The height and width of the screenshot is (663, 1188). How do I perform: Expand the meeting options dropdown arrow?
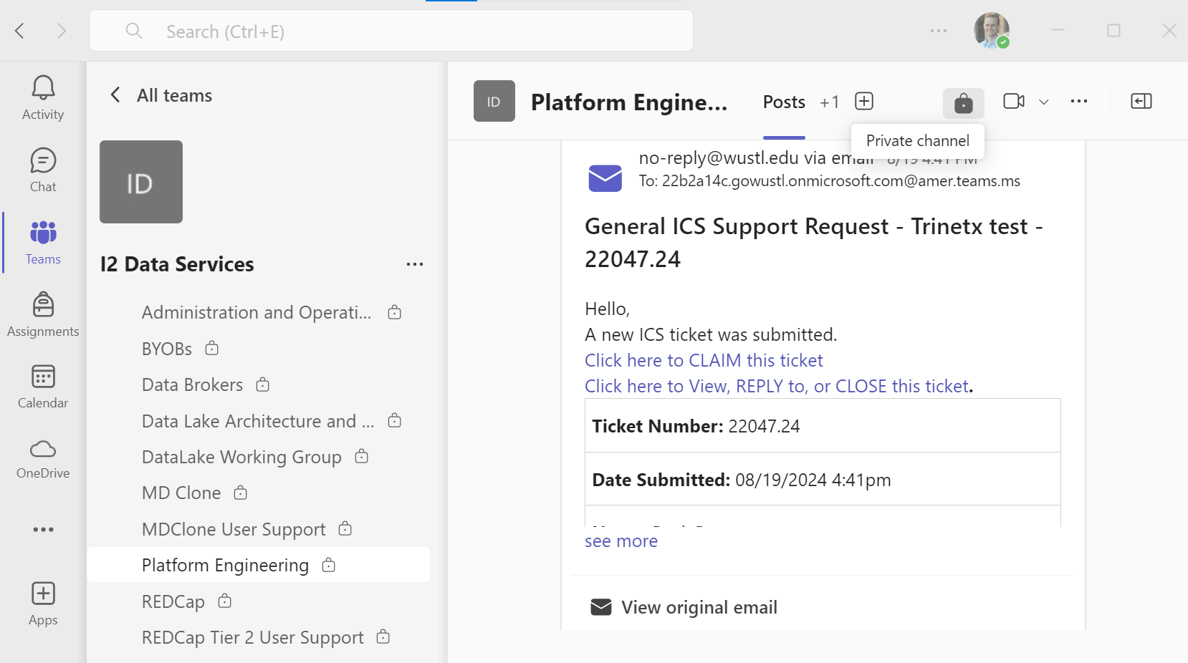click(1044, 102)
